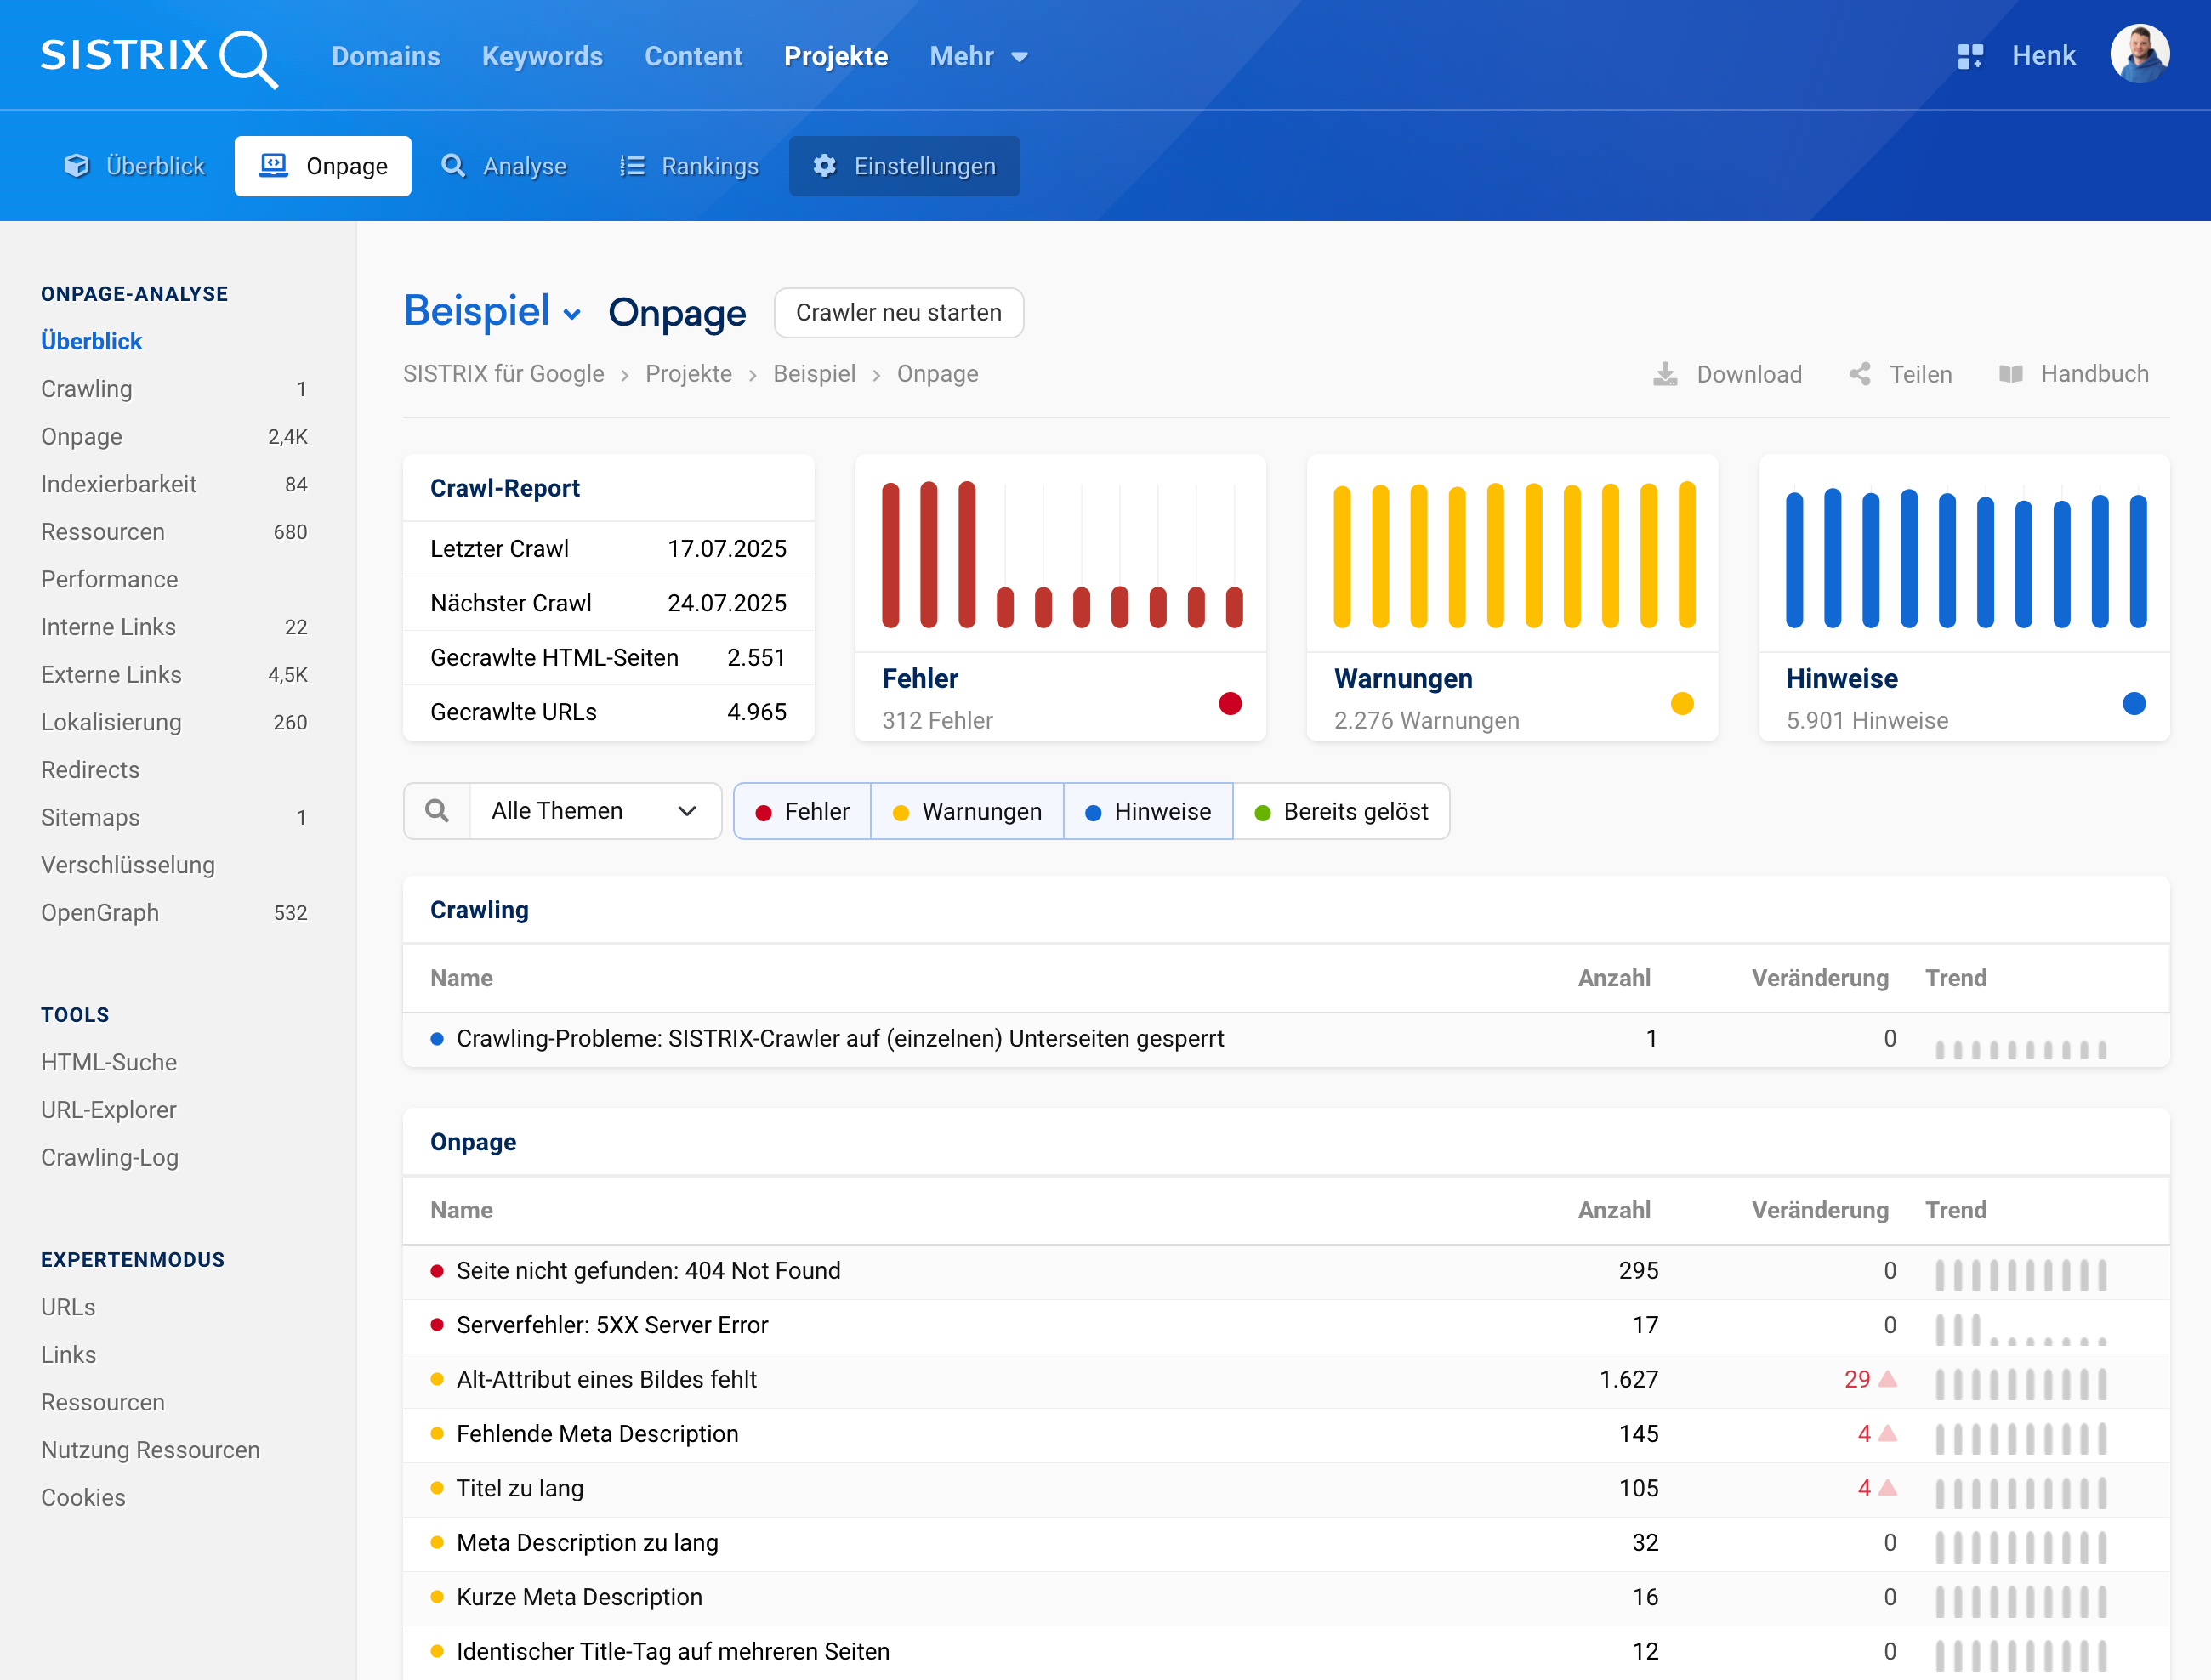Open Indexierbarkeit in the sidebar
The height and width of the screenshot is (1680, 2211).
(119, 484)
